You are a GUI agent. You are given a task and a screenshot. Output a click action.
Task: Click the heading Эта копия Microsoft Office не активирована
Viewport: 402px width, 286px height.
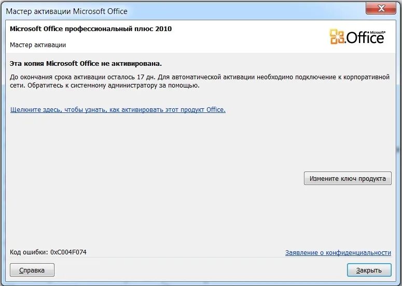click(86, 64)
